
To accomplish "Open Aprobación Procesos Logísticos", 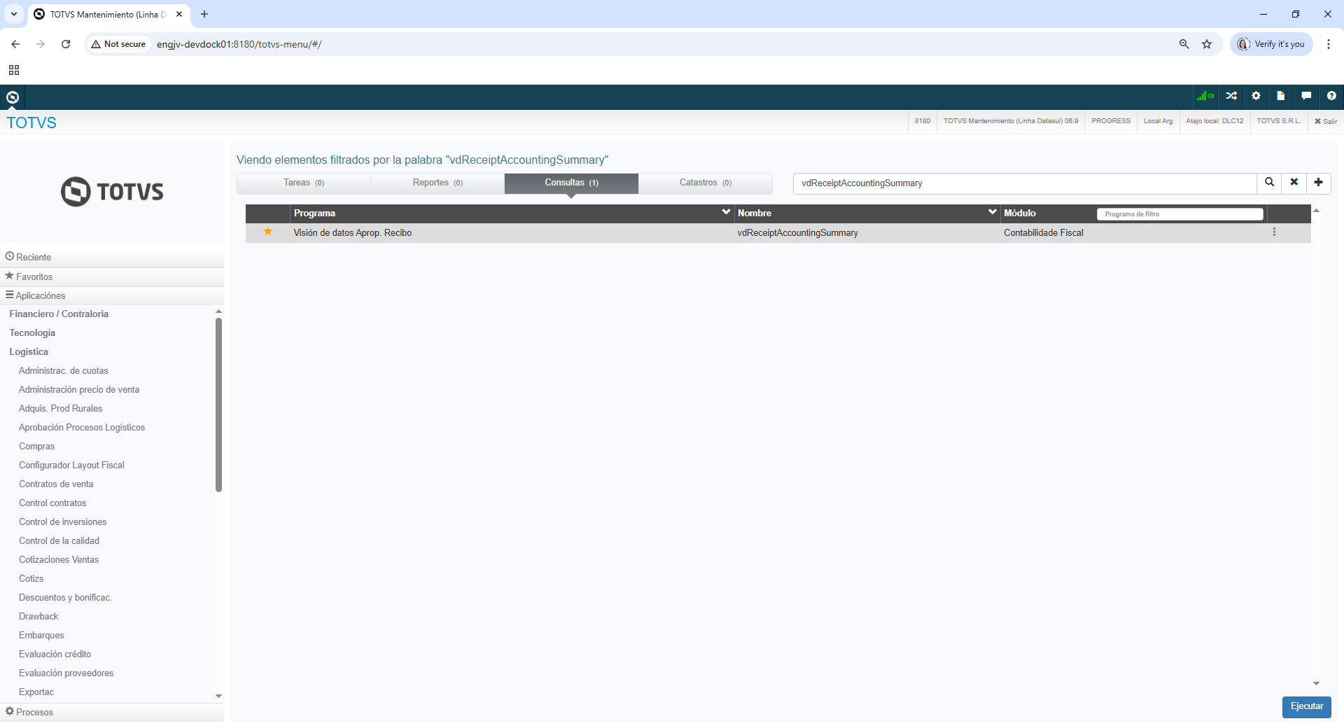I will click(x=82, y=428).
